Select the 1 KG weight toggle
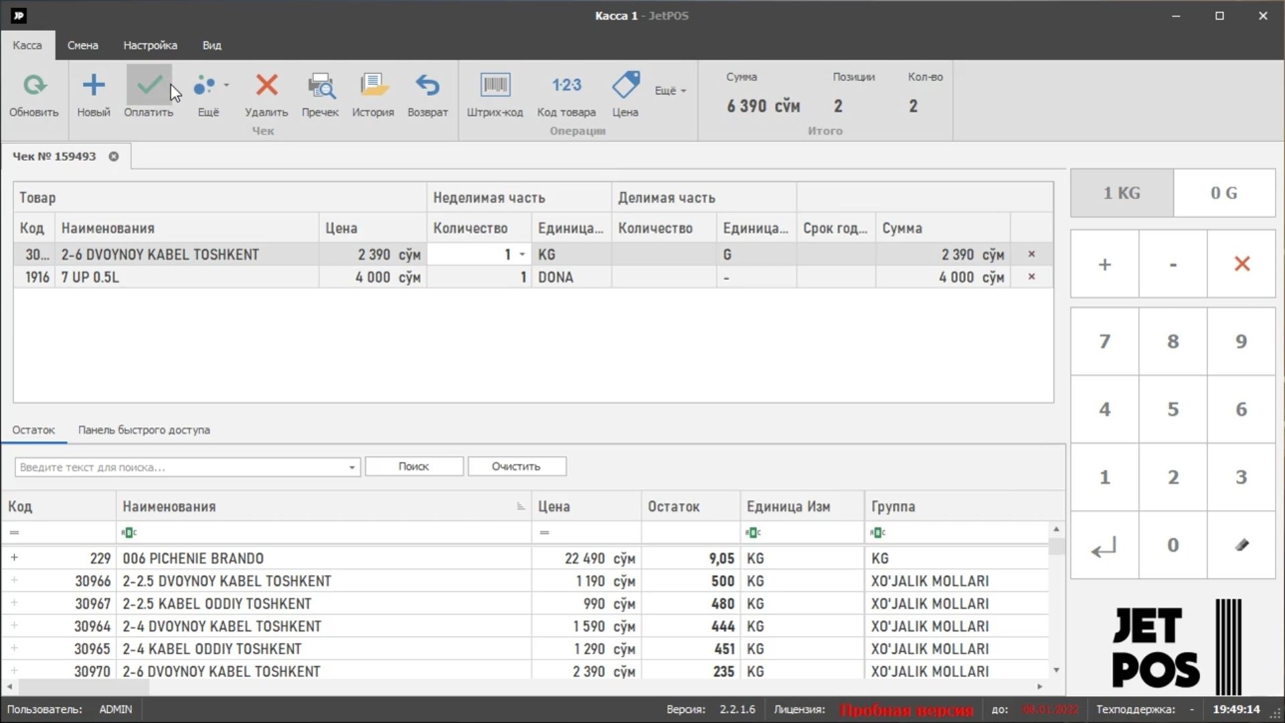Screen dimensions: 1285x723 pyautogui.click(x=1122, y=193)
